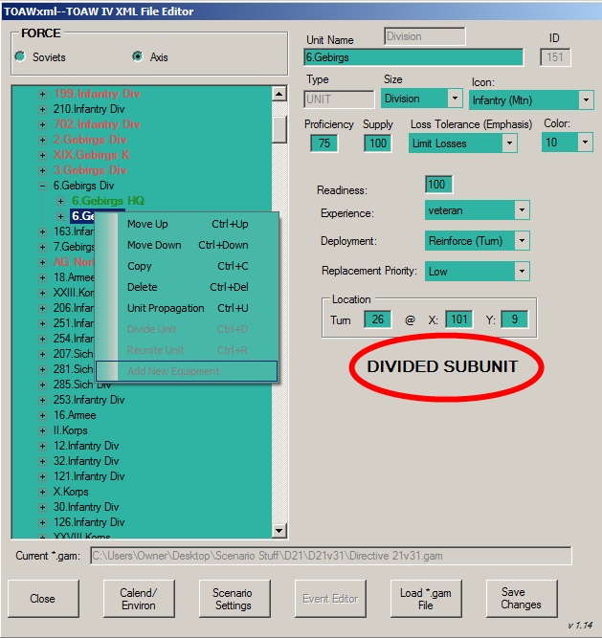The width and height of the screenshot is (602, 638).
Task: Click the unit tree scrollbar thumb
Action: click(x=279, y=129)
